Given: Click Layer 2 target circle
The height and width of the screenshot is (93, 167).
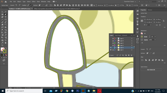Looking at the screenshot, I should click(x=132, y=38).
